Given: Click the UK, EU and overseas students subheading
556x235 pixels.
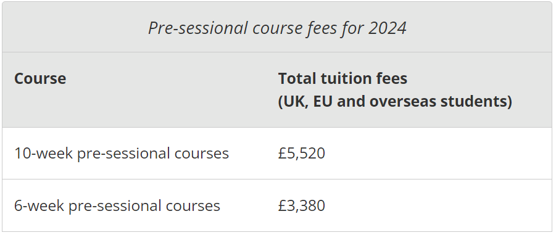Looking at the screenshot, I should (x=395, y=102).
